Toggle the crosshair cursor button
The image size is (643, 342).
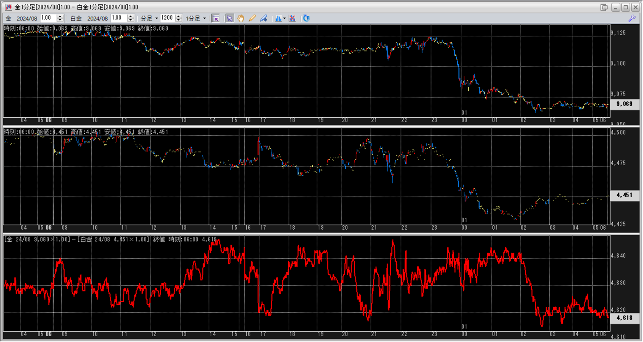coord(216,18)
